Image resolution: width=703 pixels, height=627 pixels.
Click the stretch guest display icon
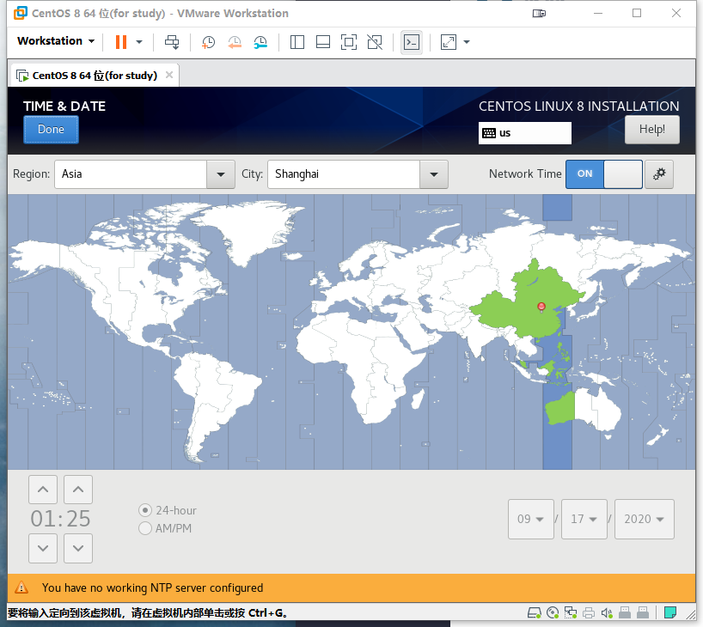[x=449, y=42]
